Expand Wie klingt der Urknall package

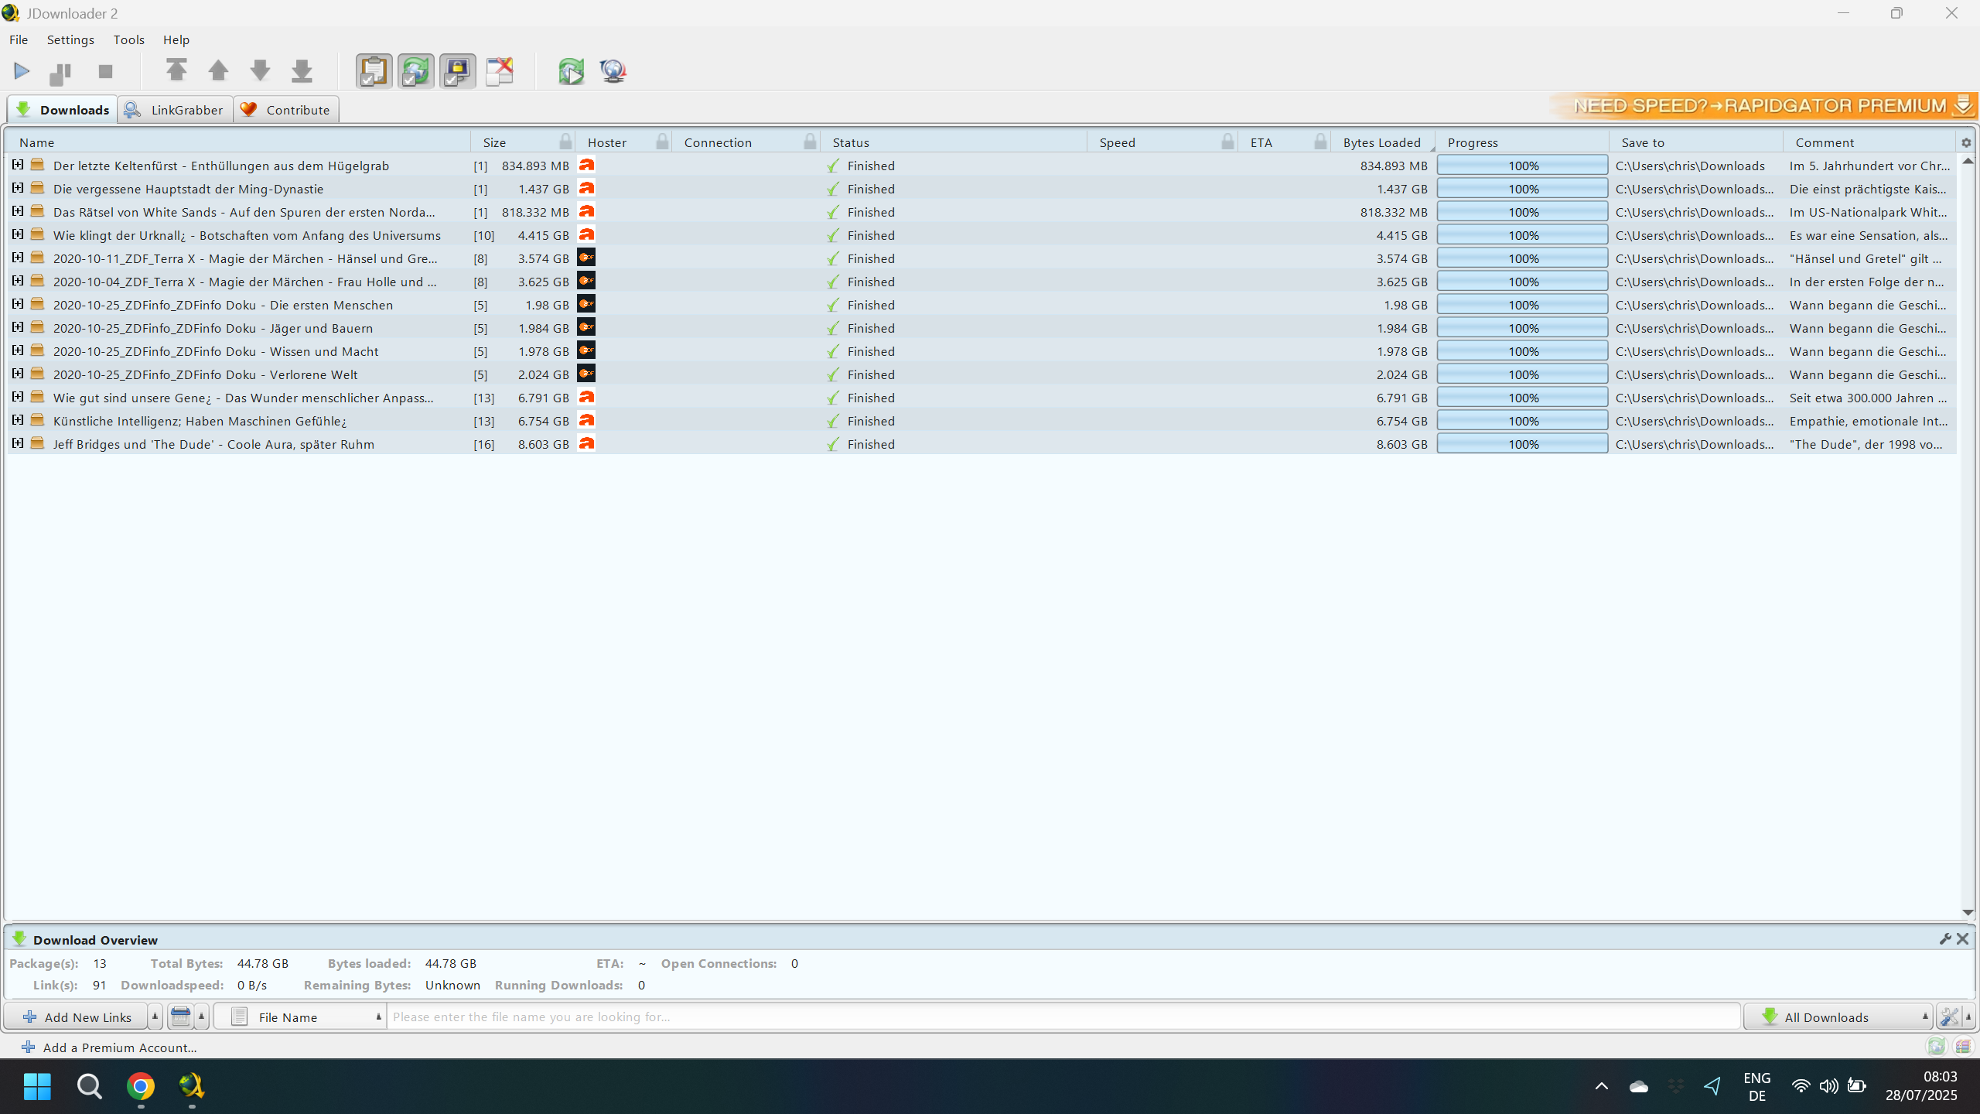[18, 234]
